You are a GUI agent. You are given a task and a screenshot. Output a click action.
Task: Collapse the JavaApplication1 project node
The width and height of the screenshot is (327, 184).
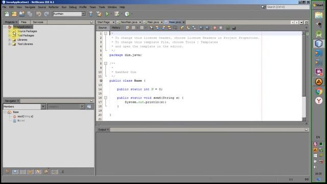pos(5,27)
